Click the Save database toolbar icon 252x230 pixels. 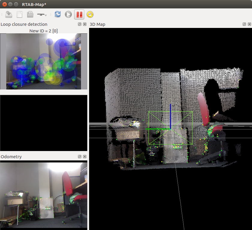point(9,14)
